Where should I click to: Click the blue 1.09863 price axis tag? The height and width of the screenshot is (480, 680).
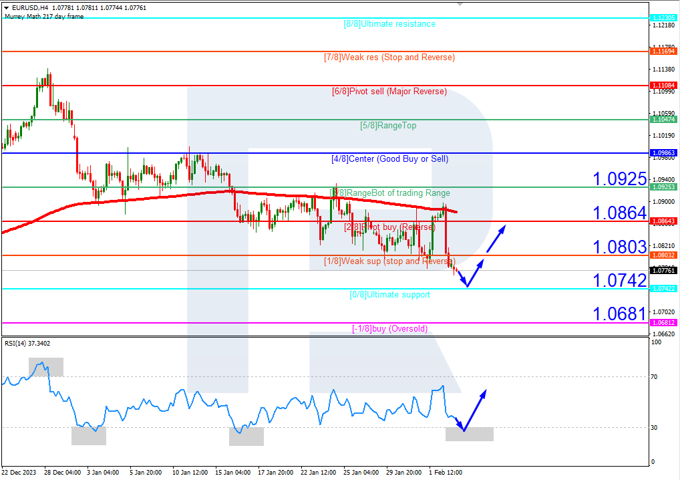(x=662, y=153)
